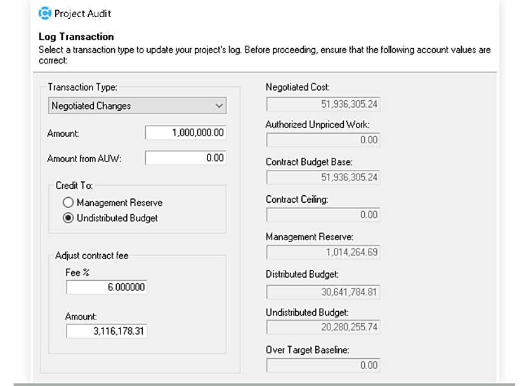
Task: Click the Amount from AUW field
Action: 186,157
